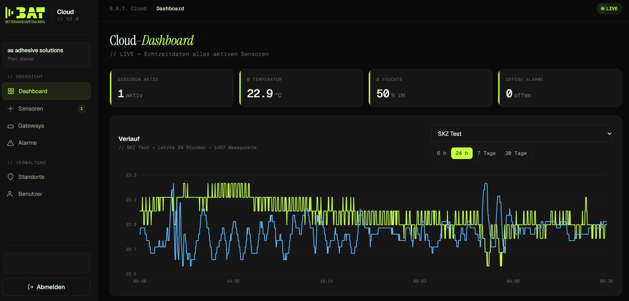Select the 7 Tage time range
The image size is (629, 301).
click(x=486, y=153)
